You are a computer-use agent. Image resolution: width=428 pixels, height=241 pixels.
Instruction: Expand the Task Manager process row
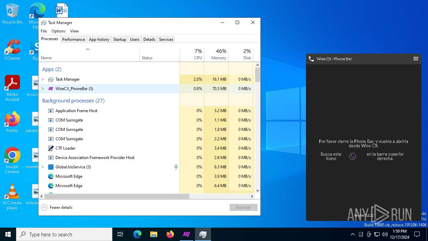click(43, 79)
